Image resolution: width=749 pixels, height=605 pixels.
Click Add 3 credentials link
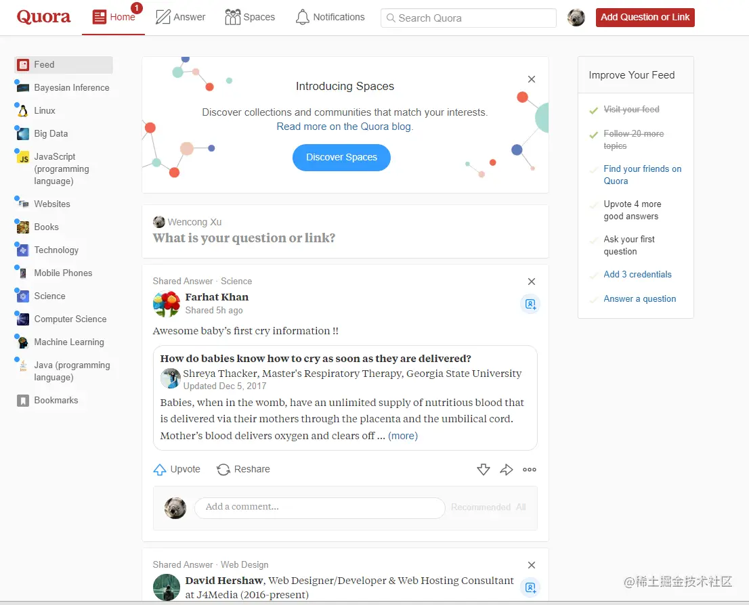(x=637, y=275)
